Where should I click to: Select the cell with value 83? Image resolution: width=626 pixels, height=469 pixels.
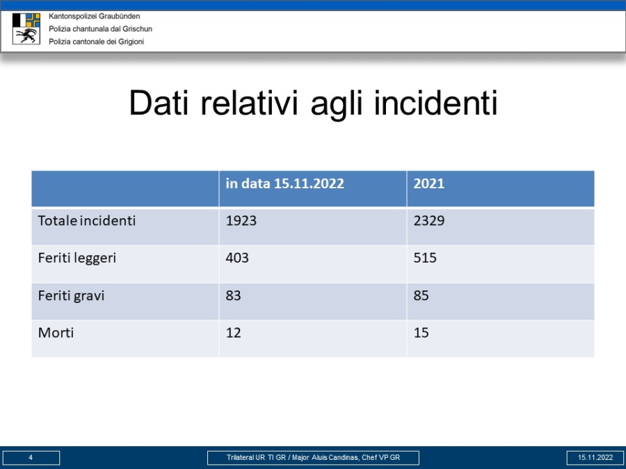point(234,295)
